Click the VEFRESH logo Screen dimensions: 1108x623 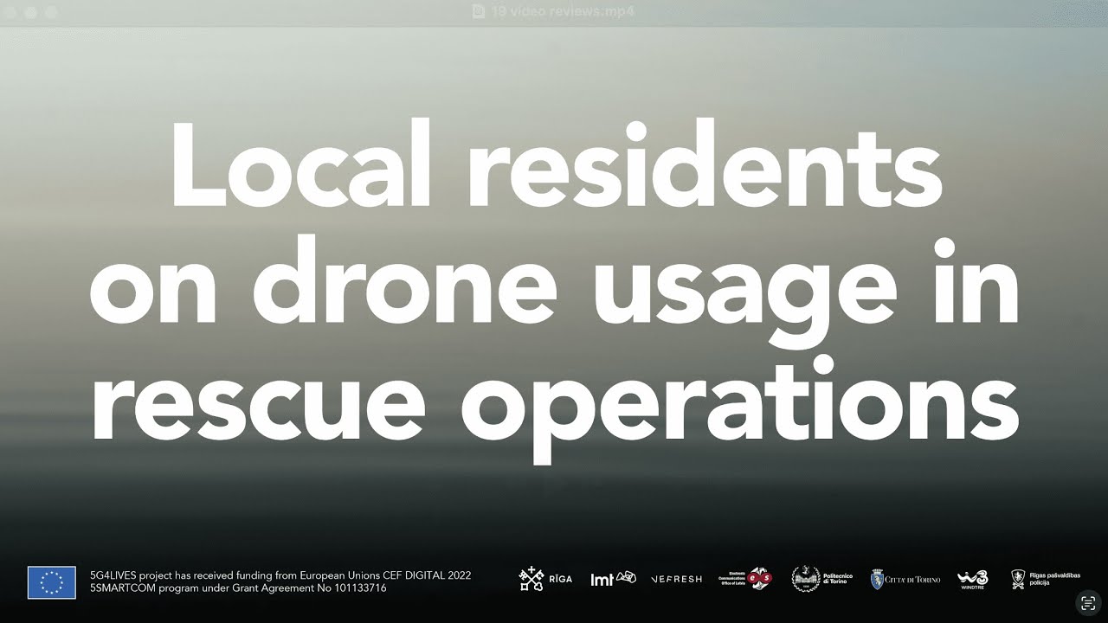click(x=676, y=579)
